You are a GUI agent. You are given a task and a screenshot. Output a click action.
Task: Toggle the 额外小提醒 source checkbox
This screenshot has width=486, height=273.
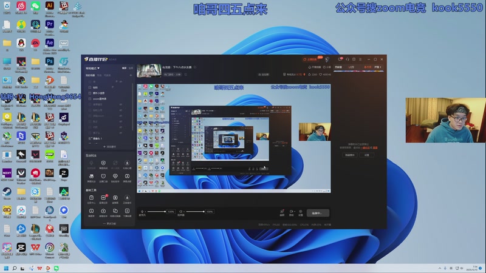(x=90, y=93)
